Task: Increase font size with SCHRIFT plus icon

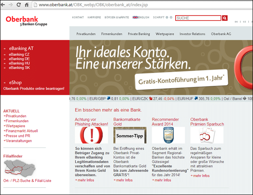Action: pyautogui.click(x=171, y=17)
